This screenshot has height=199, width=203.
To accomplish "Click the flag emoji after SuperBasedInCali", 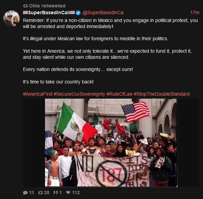I will point(72,13).
